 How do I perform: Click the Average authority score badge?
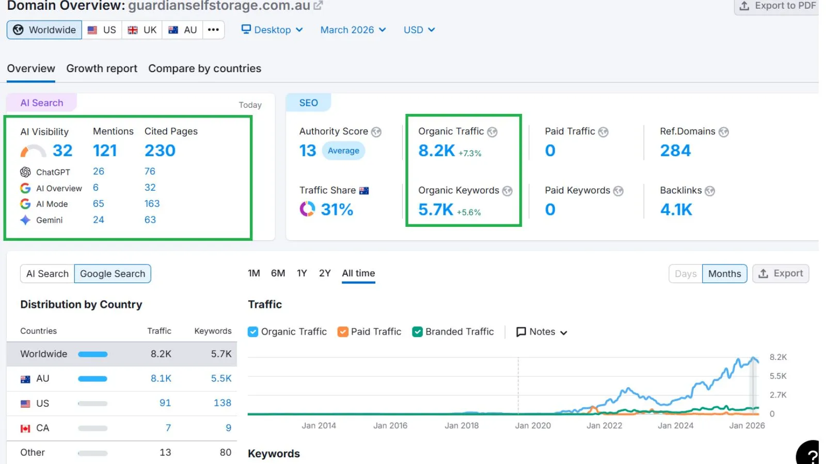coord(343,151)
